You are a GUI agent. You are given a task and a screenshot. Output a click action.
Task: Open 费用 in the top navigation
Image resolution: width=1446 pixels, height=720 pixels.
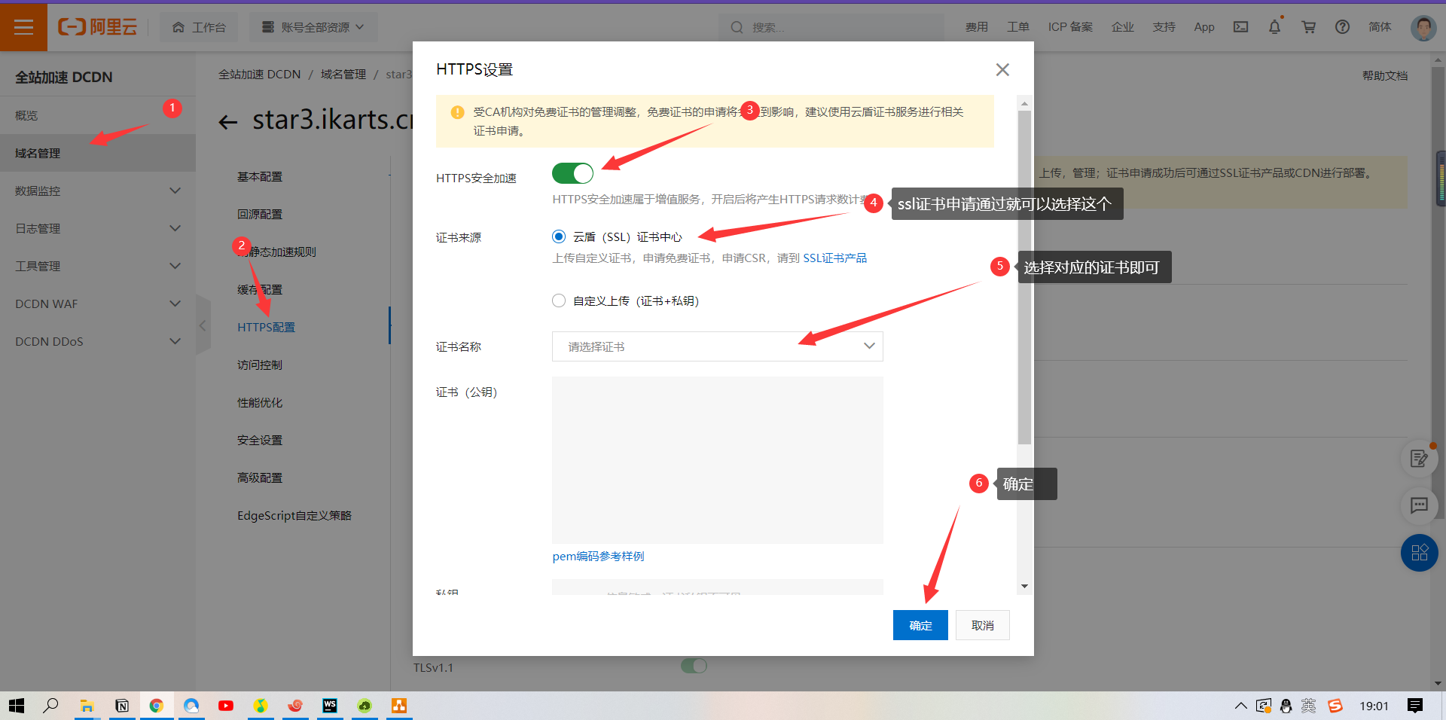(976, 27)
